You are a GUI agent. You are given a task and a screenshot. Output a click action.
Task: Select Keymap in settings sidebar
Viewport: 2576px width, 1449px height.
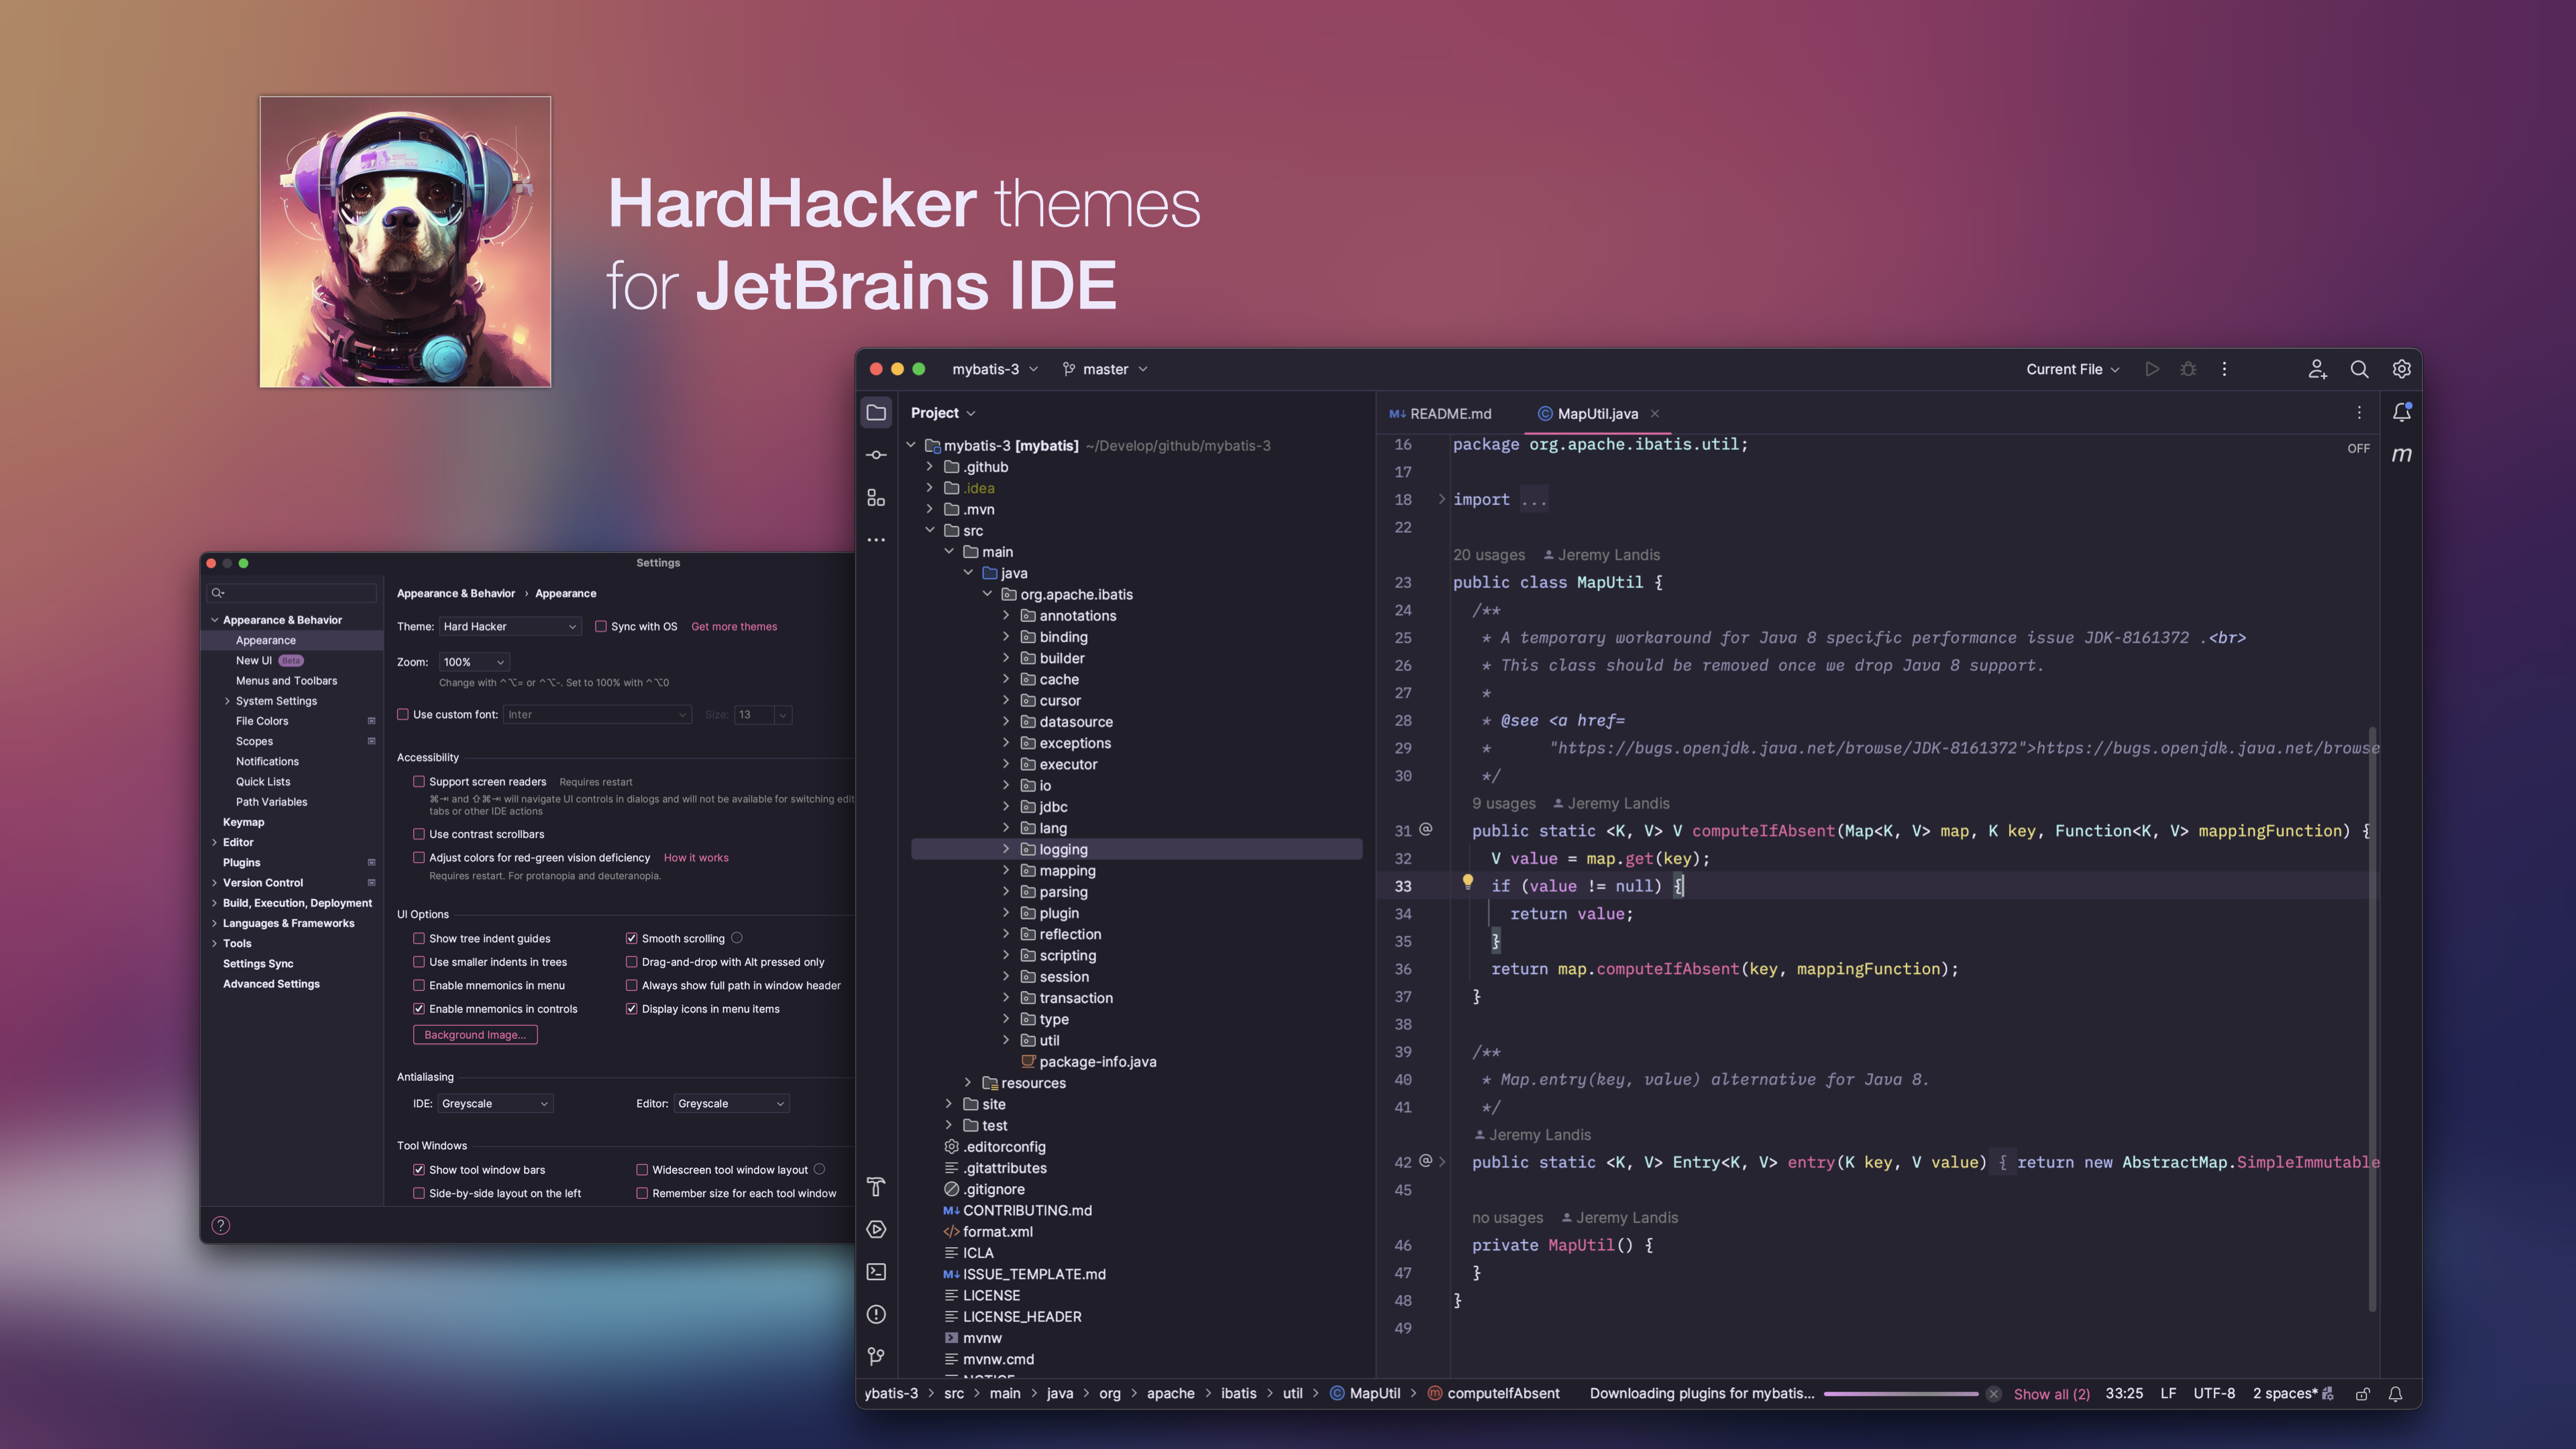point(243,822)
